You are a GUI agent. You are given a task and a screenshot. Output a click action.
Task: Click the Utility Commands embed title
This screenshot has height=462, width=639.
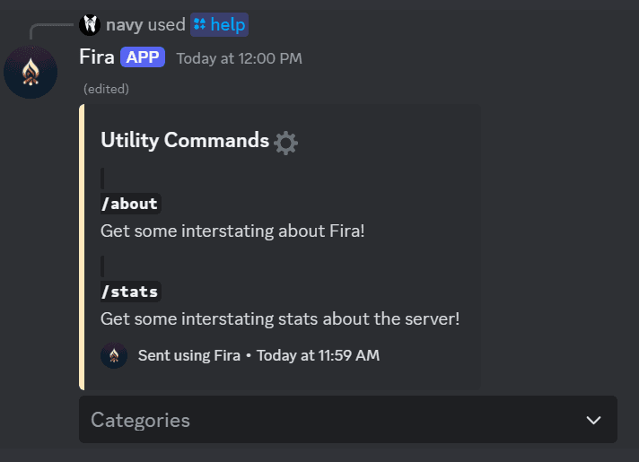point(185,140)
